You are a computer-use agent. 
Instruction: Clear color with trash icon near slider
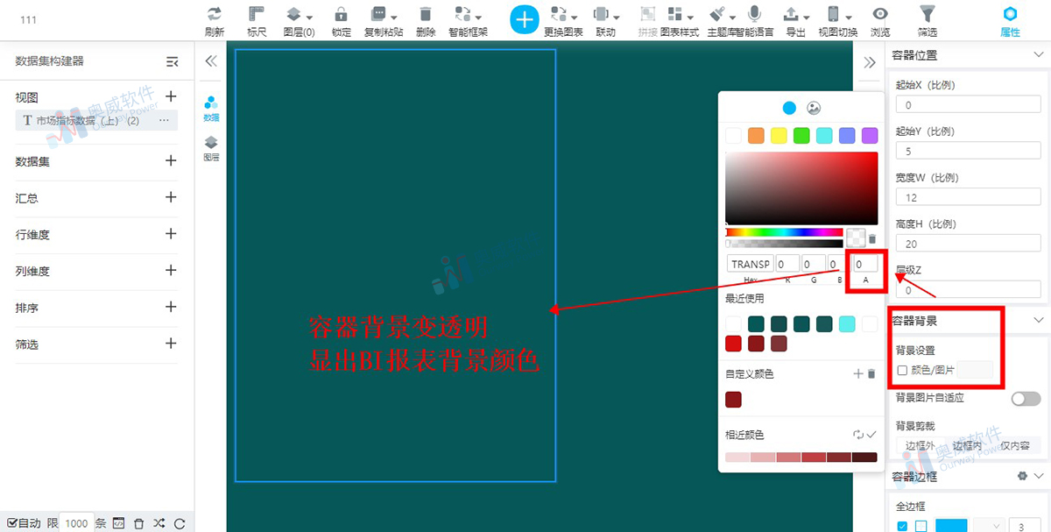click(871, 238)
